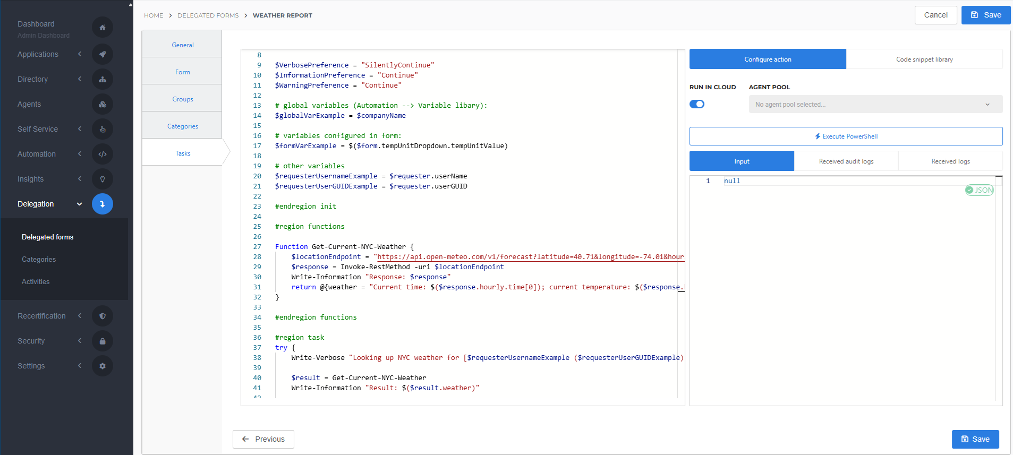Screen dimensions: 1013x455
Task: Click the Recertification shield icon
Action: (x=103, y=316)
